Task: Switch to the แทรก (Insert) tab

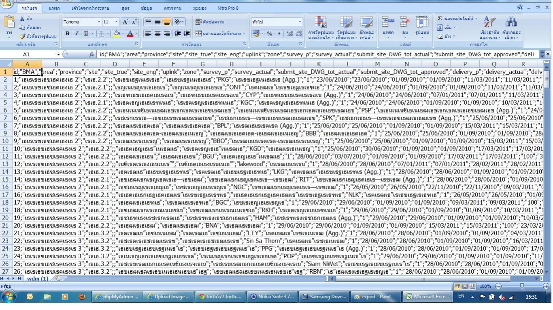Action: click(x=53, y=8)
